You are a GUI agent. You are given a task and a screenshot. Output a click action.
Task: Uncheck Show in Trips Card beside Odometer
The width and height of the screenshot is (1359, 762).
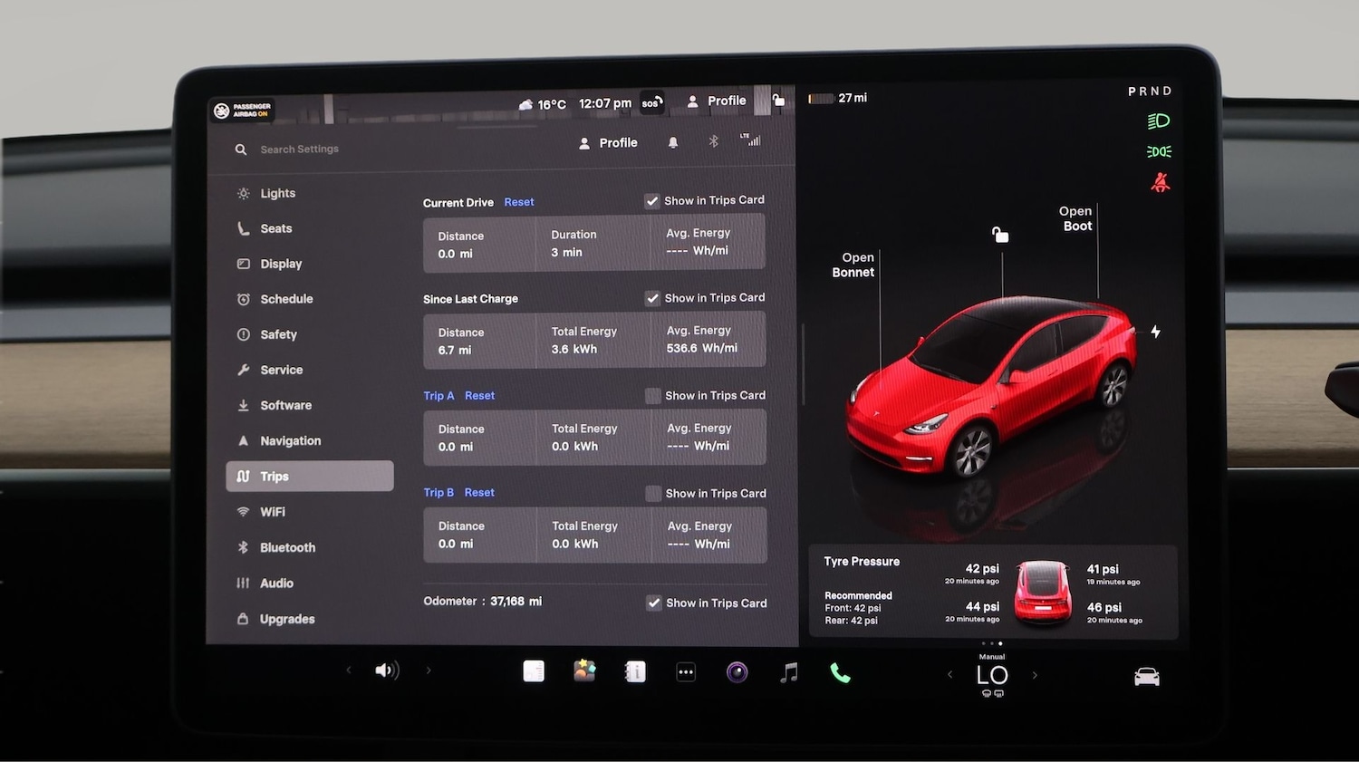(x=654, y=603)
